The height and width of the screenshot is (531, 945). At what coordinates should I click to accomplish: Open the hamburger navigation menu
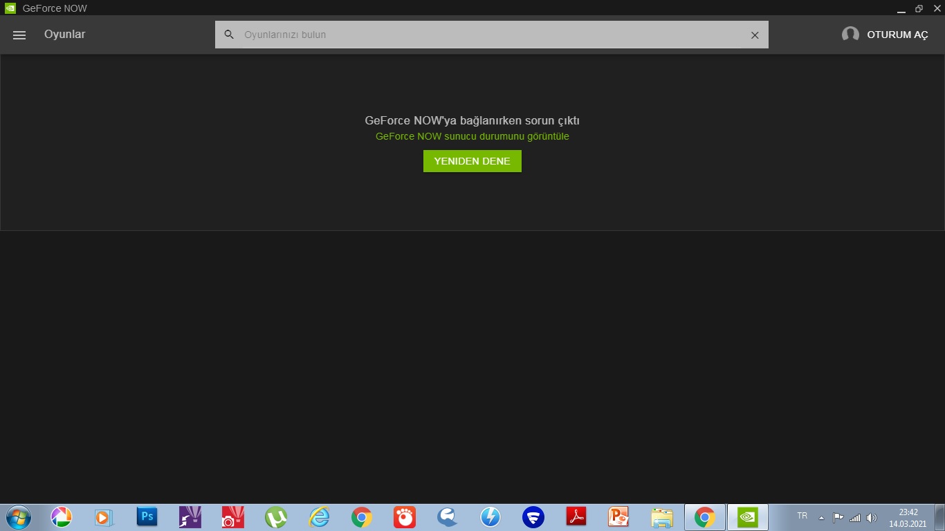[x=19, y=35]
